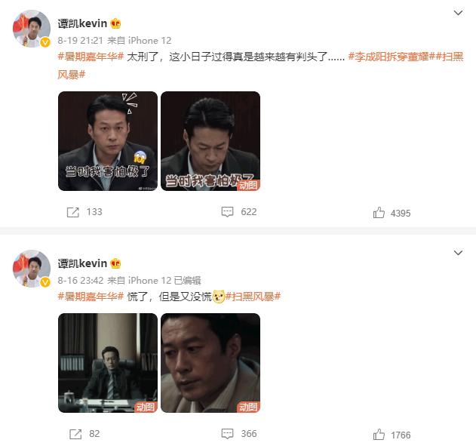The height and width of the screenshot is (446, 476).
Task: Click the 8-19 21:21 post timestamp
Action: 81,41
